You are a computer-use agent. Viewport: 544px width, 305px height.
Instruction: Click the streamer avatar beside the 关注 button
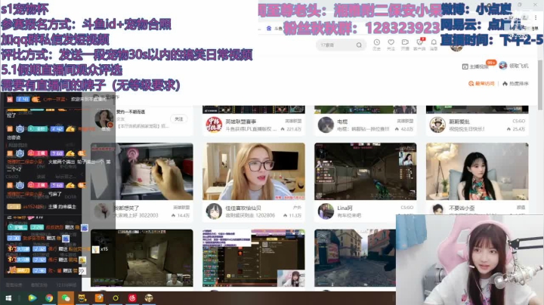[104, 119]
